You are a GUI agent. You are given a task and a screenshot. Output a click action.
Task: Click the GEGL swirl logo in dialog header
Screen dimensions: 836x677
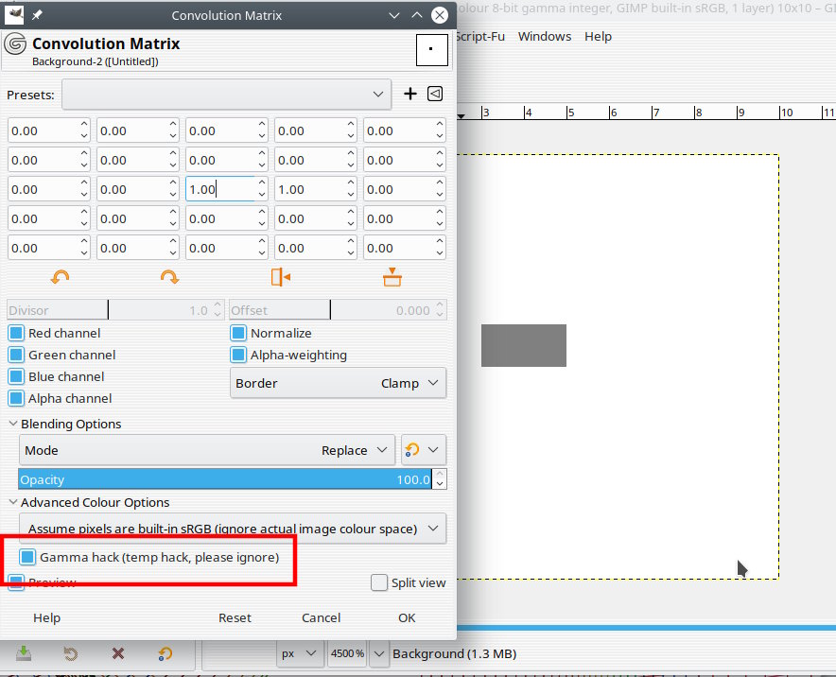pos(15,43)
